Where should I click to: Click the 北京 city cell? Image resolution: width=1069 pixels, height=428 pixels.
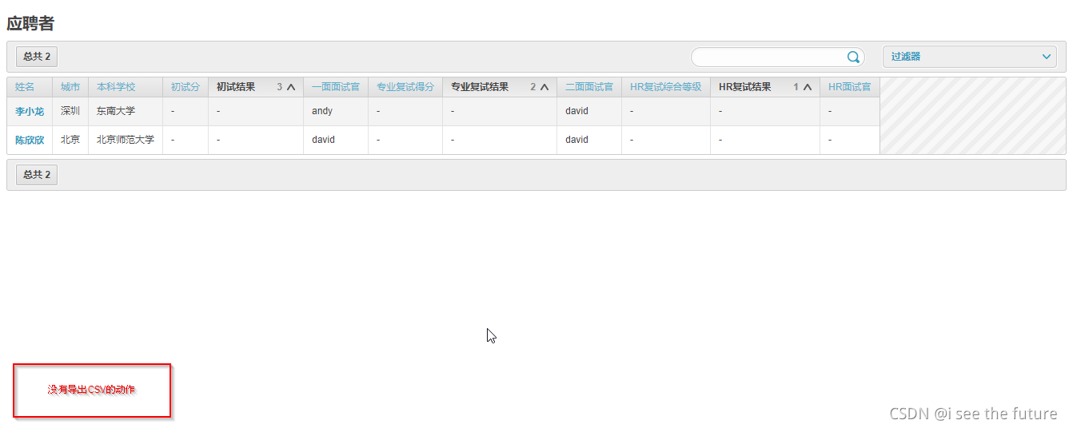70,140
